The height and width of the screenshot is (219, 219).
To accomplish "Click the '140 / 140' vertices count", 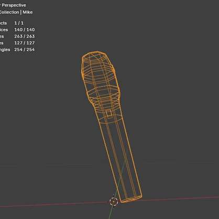I will tap(25, 30).
